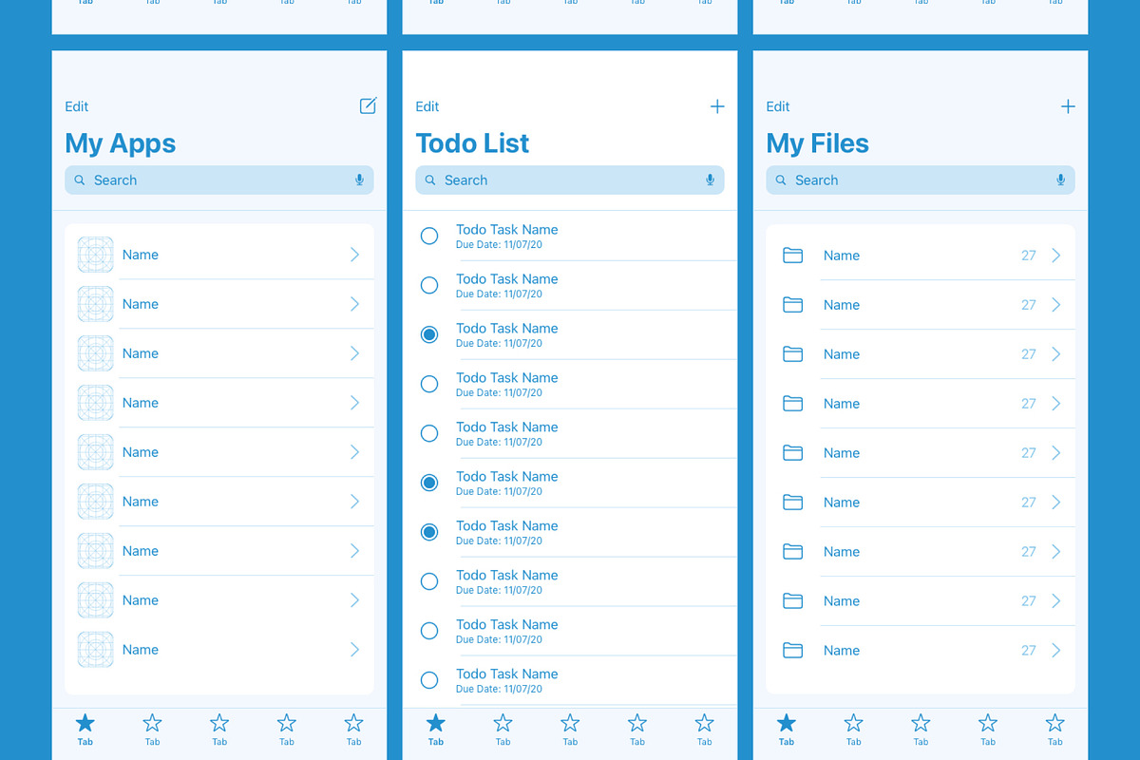Tap the fourth app icon placeholder in My Apps
Viewport: 1140px width, 760px height.
point(95,403)
